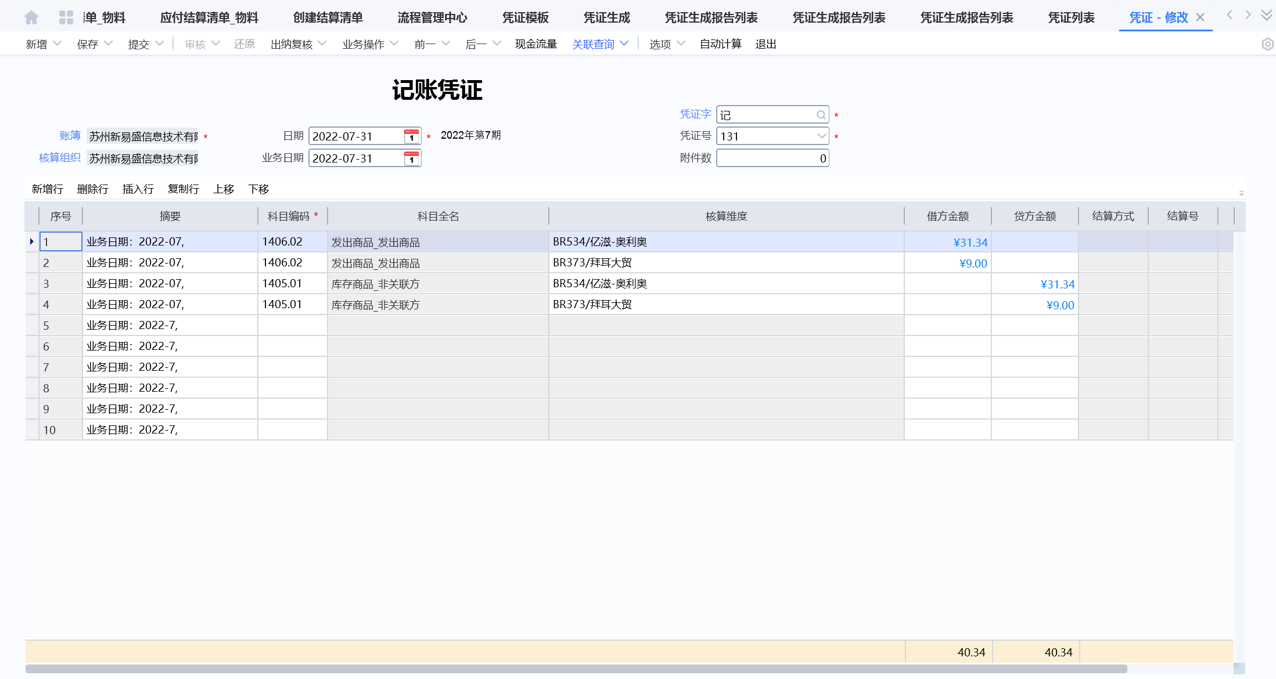Screen dimensions: 1276x679
Task: Expand the 出纳复核 dropdown
Action: pos(322,44)
